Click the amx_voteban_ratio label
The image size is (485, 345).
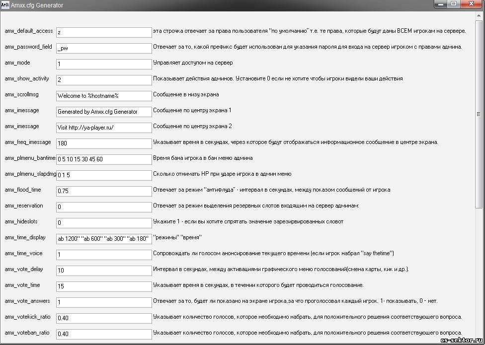click(x=28, y=333)
